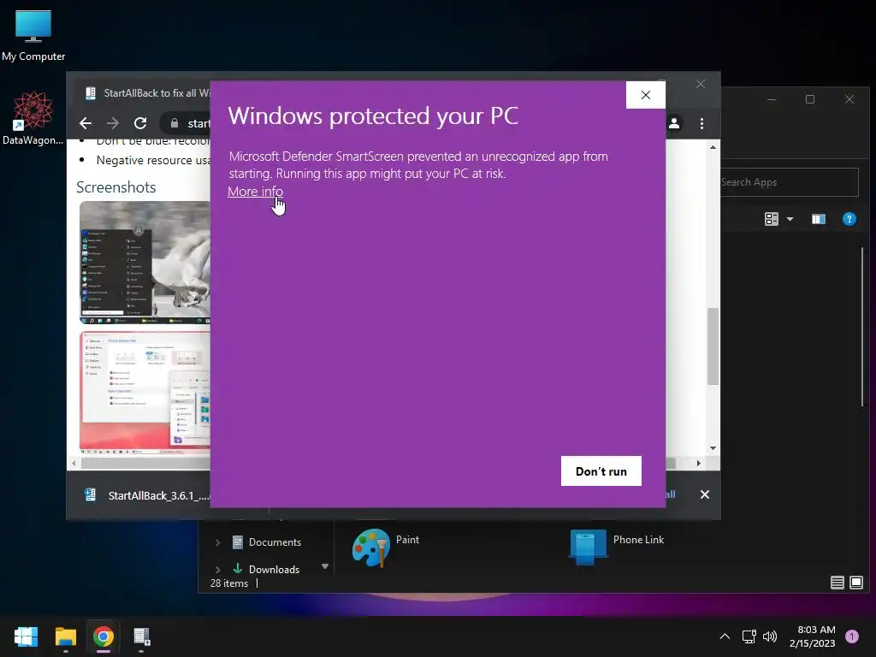Switch Explorer to large icons view in status bar

[855, 583]
